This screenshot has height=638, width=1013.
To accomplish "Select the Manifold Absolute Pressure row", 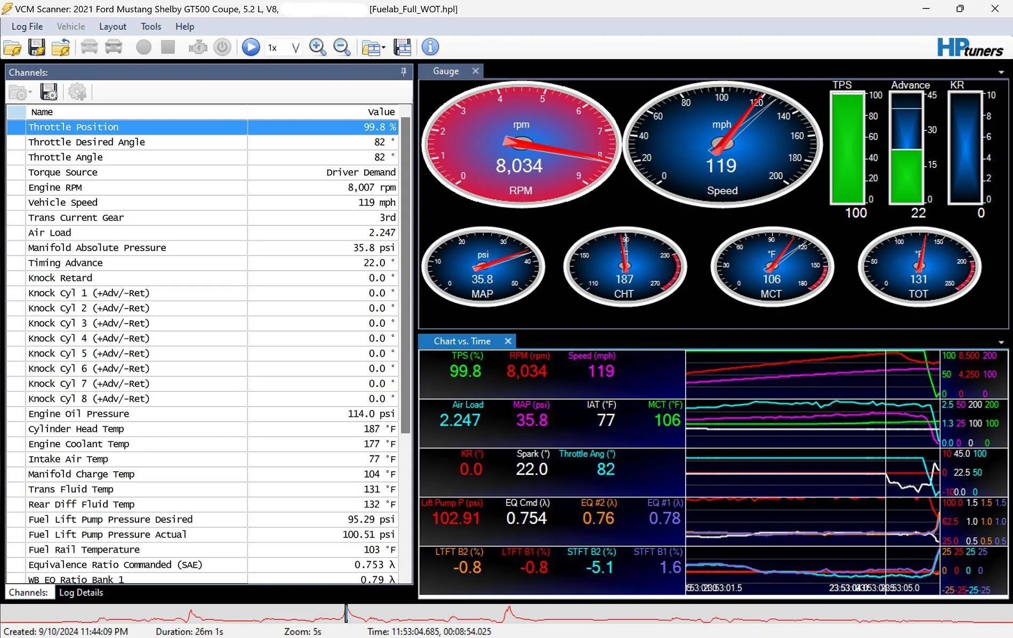I will 203,248.
